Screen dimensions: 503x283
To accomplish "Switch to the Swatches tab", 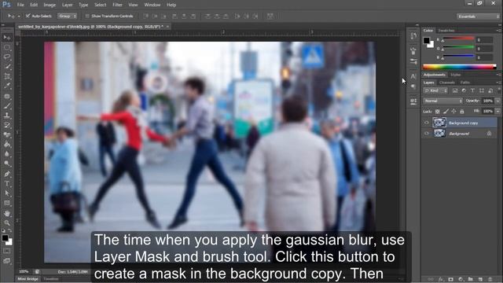I will click(446, 31).
